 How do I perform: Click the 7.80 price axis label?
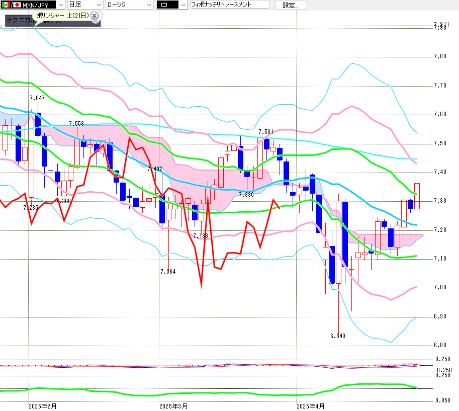pyautogui.click(x=440, y=56)
